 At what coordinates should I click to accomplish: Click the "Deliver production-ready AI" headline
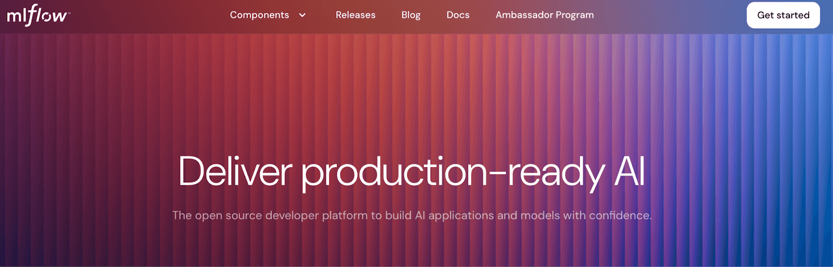click(x=411, y=172)
